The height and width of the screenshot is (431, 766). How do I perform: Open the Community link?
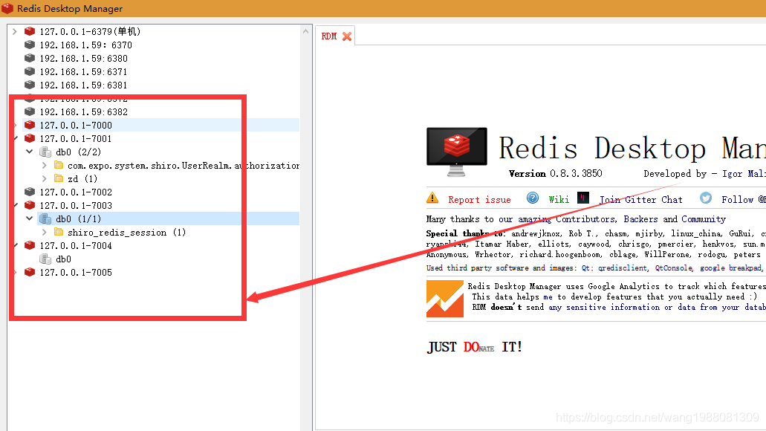(704, 219)
